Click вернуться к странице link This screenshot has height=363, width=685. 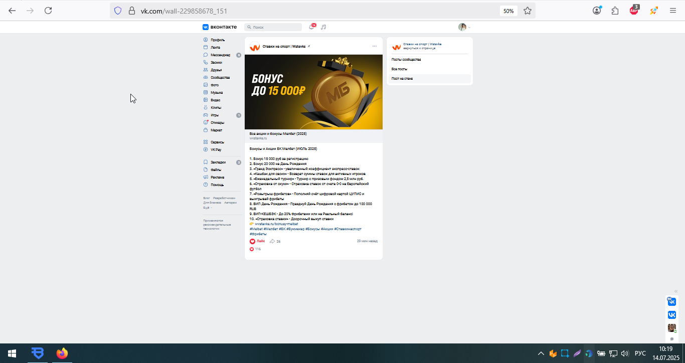click(419, 48)
